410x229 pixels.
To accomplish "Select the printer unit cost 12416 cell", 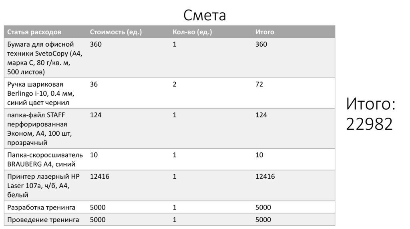I will [x=100, y=176].
